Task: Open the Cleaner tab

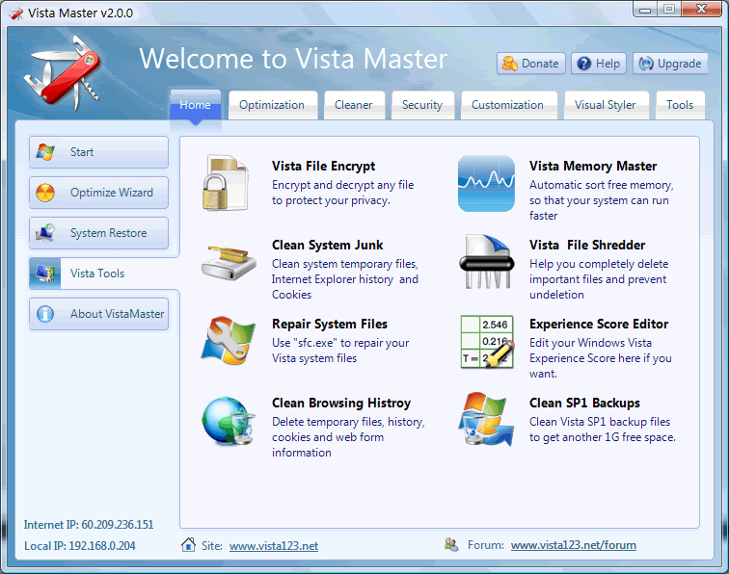Action: [x=354, y=105]
